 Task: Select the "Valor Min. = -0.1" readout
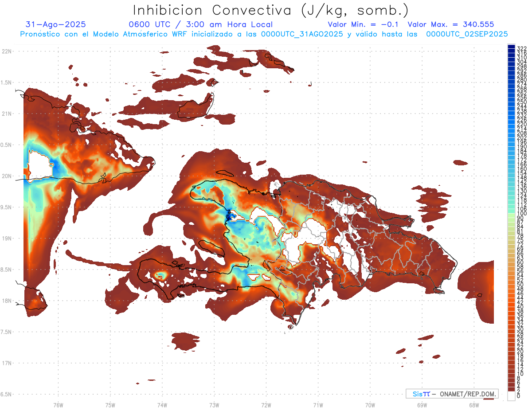pyautogui.click(x=364, y=24)
